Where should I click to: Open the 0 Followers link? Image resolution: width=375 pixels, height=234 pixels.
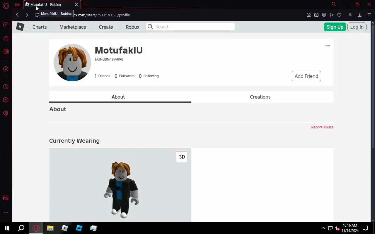(x=125, y=76)
